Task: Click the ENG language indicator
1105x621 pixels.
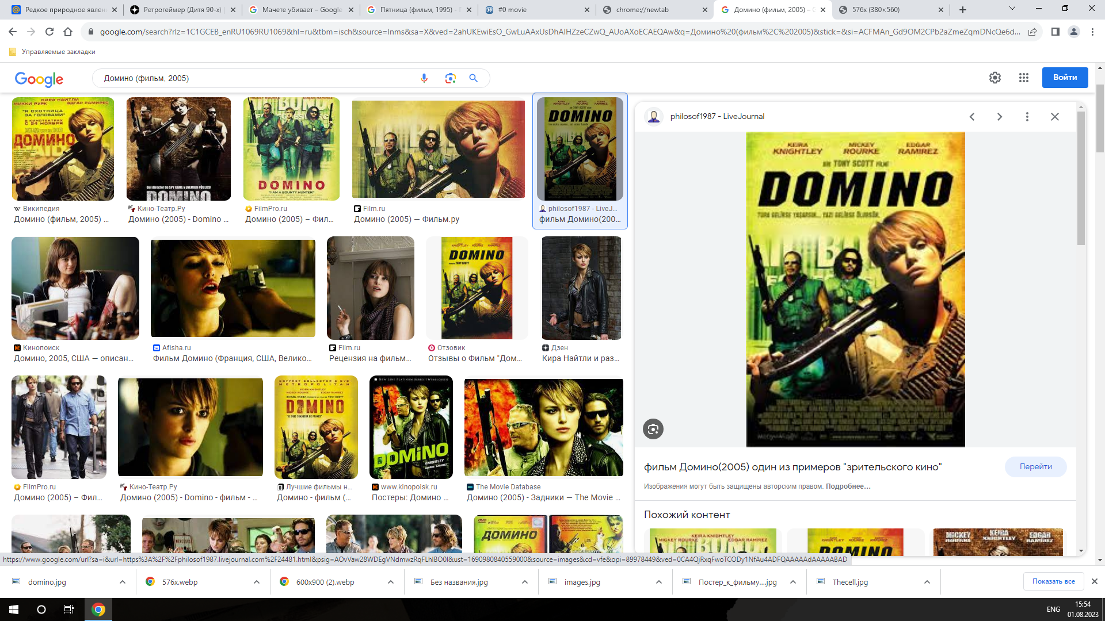Action: pyautogui.click(x=1053, y=609)
